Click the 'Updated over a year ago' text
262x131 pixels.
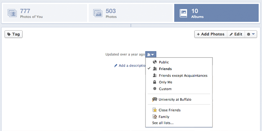pyautogui.click(x=125, y=54)
